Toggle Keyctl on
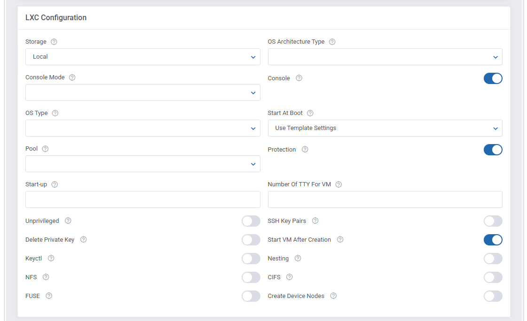527x321 pixels. [x=251, y=259]
